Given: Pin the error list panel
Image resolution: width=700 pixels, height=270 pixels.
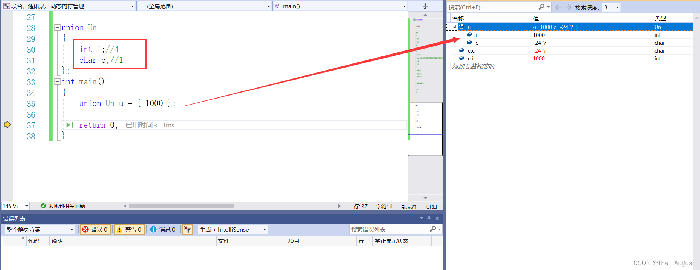Looking at the screenshot, I should point(429,218).
